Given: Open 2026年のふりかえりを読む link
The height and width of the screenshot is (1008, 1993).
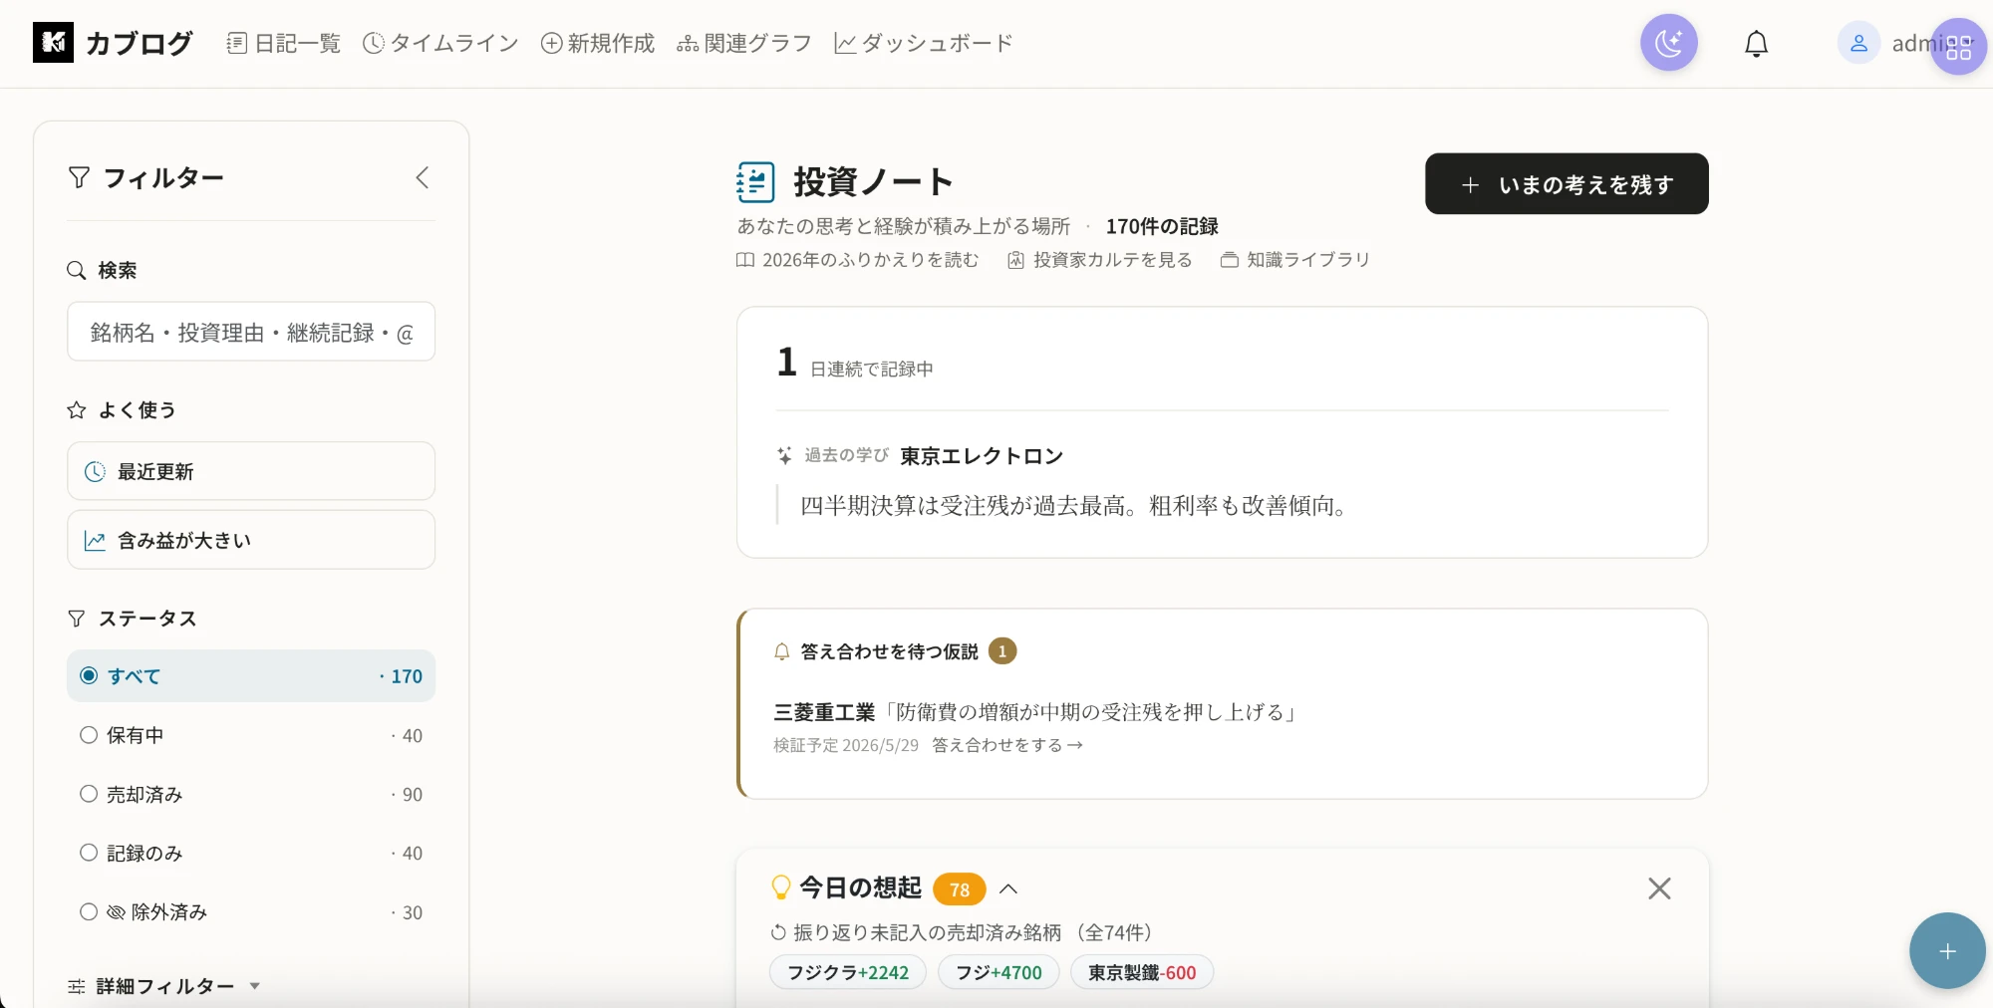Looking at the screenshot, I should pyautogui.click(x=858, y=260).
